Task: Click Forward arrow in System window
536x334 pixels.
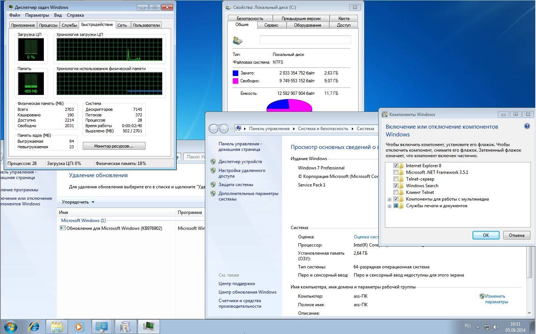Action: point(224,129)
